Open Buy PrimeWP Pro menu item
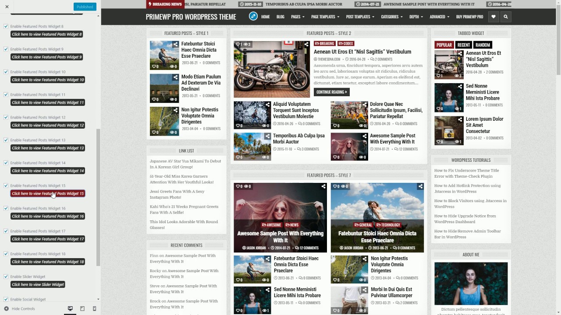This screenshot has height=315, width=561. (470, 17)
